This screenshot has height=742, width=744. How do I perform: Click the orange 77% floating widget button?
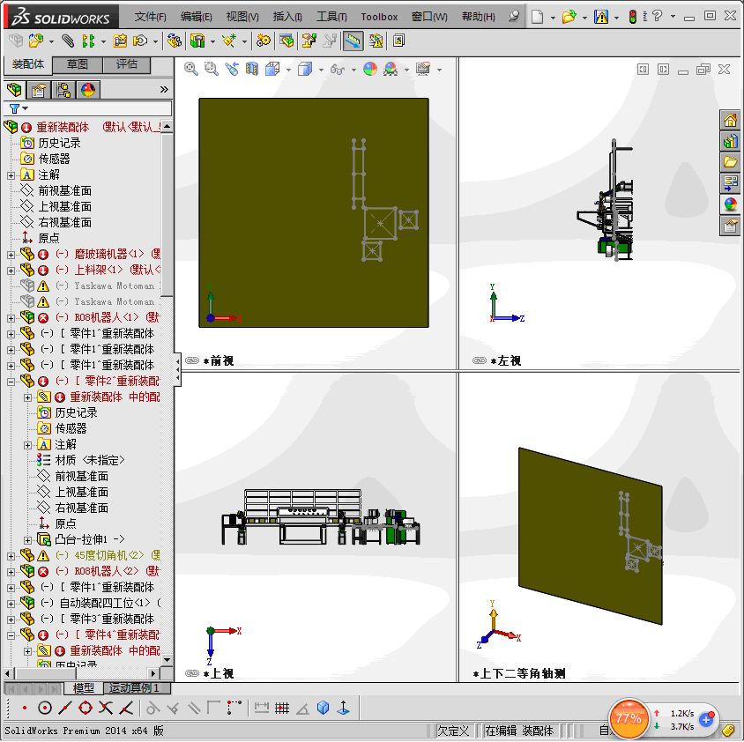(x=629, y=718)
